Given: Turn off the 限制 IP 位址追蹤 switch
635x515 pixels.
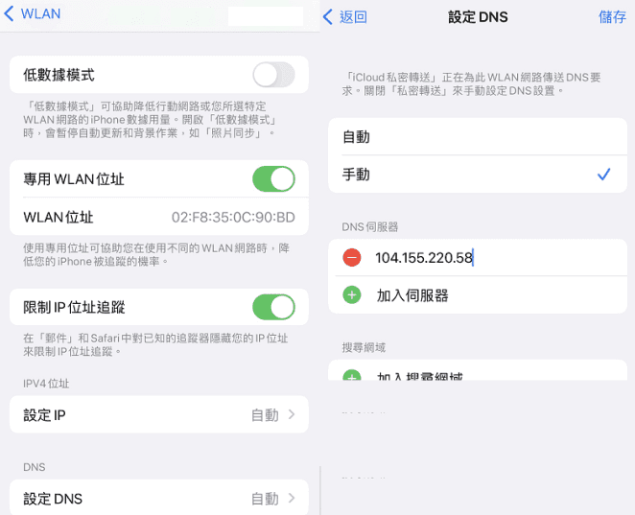Looking at the screenshot, I should (273, 307).
